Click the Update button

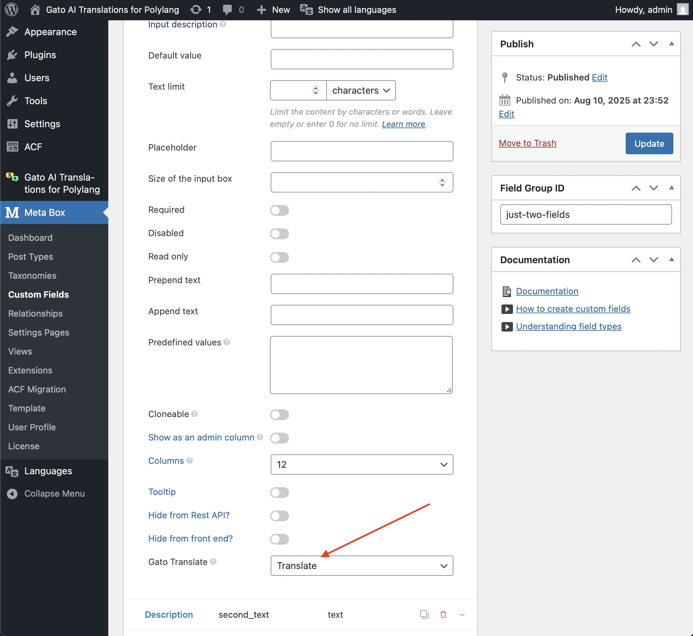coord(649,143)
